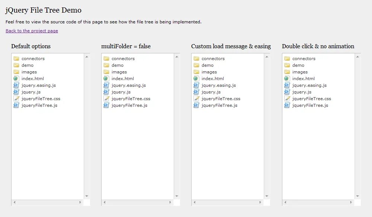Click the index.html globe icon in the multiFolder panel
The height and width of the screenshot is (217, 372).
[x=106, y=79]
